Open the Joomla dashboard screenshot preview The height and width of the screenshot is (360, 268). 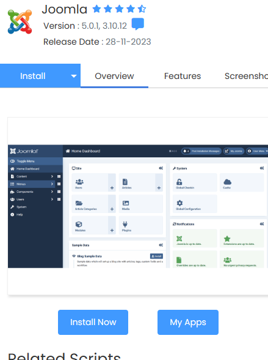138,206
